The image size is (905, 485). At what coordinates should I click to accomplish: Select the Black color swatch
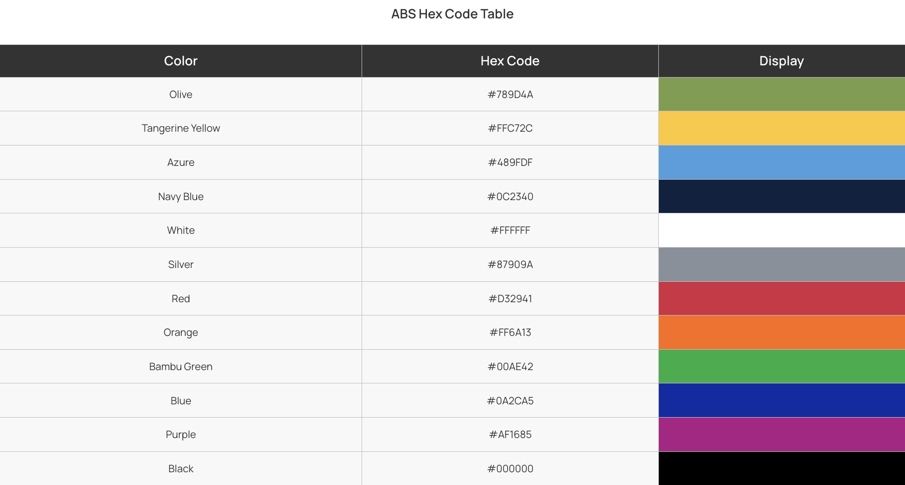click(x=781, y=469)
